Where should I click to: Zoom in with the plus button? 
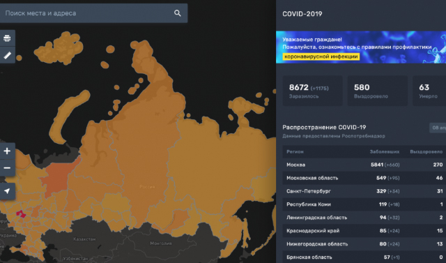pos(7,151)
